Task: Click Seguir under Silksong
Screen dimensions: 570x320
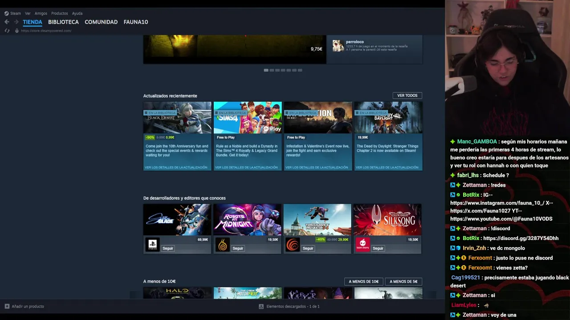Action: pyautogui.click(x=378, y=248)
